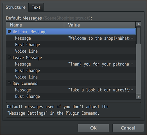Viewport: 147px width, 135px height.
Task: Click the Value column header
Action: [x=100, y=25]
